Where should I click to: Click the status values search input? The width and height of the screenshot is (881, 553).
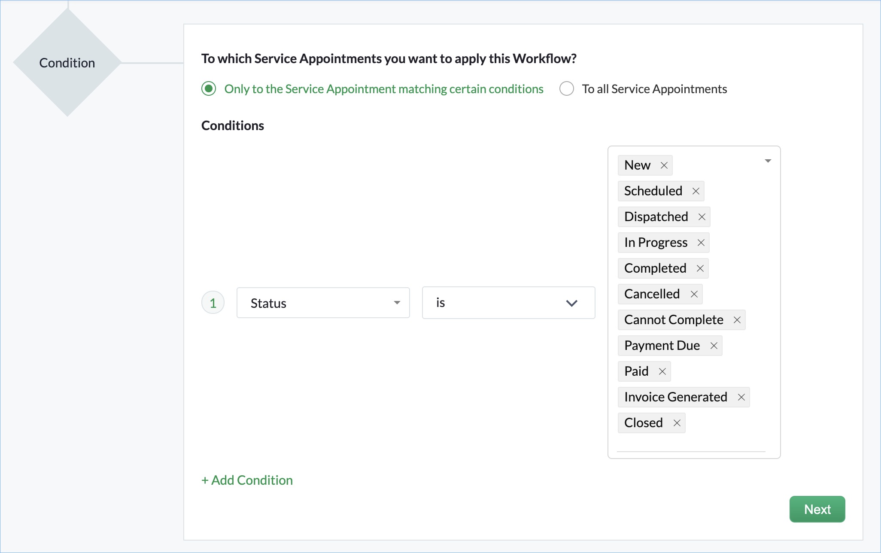coord(690,445)
